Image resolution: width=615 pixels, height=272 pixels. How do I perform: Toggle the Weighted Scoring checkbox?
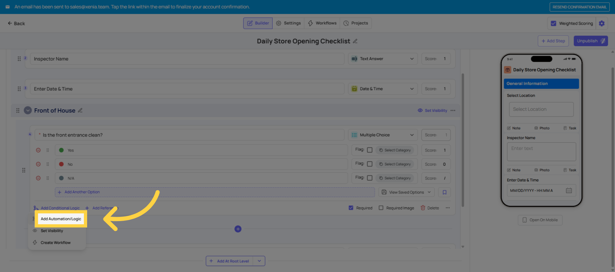[x=553, y=23]
